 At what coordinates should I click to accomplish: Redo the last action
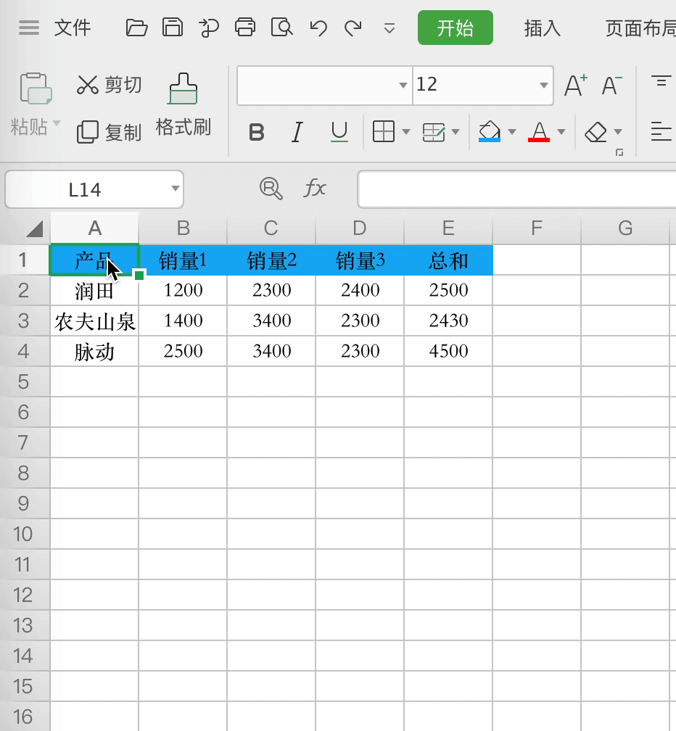pyautogui.click(x=353, y=28)
